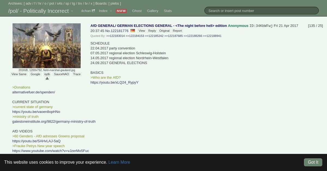327x171 pixels.
Task: Click the [135 / 25] reply counter
Action: [315, 26]
